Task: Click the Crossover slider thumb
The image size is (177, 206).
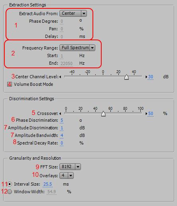Action: (103, 114)
